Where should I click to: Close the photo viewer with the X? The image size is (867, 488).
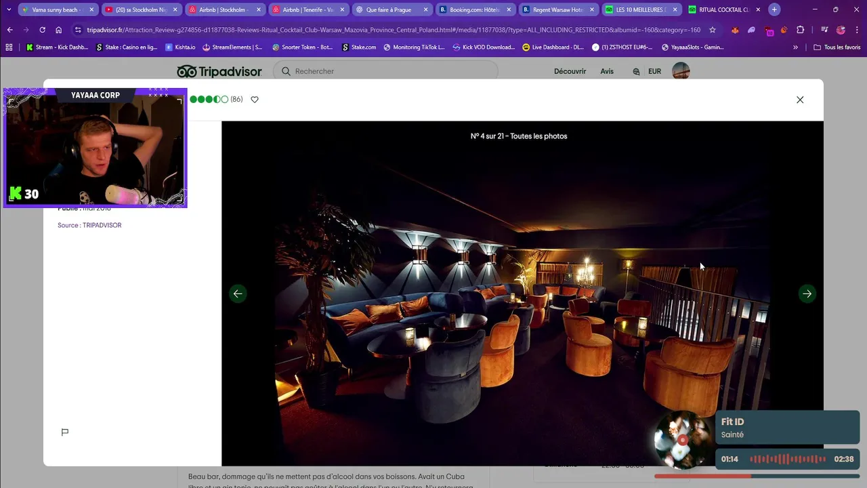[x=800, y=100]
